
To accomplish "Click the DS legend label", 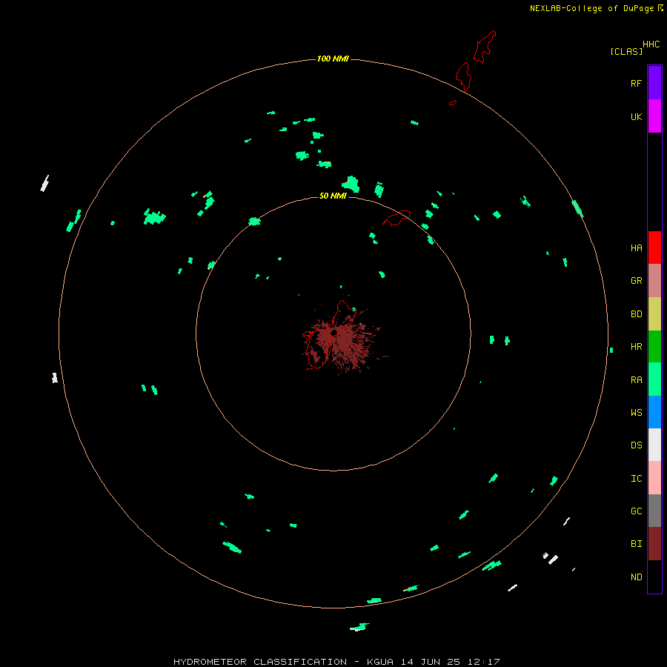I will (x=636, y=445).
